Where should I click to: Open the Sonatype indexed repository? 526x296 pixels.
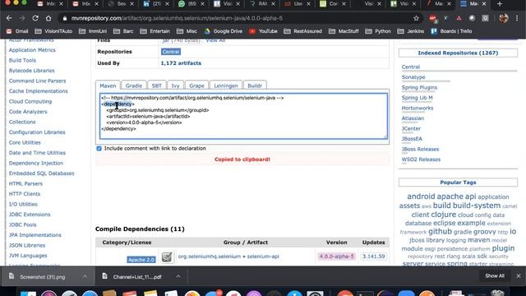413,77
